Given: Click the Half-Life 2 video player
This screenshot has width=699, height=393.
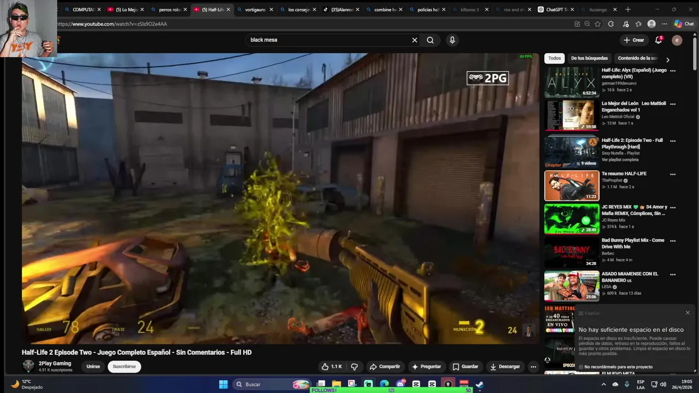Looking at the screenshot, I should [280, 199].
